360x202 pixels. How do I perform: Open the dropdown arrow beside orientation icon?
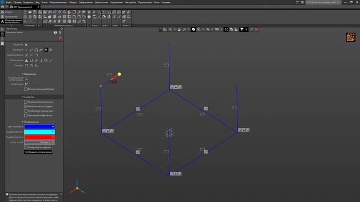(188, 29)
